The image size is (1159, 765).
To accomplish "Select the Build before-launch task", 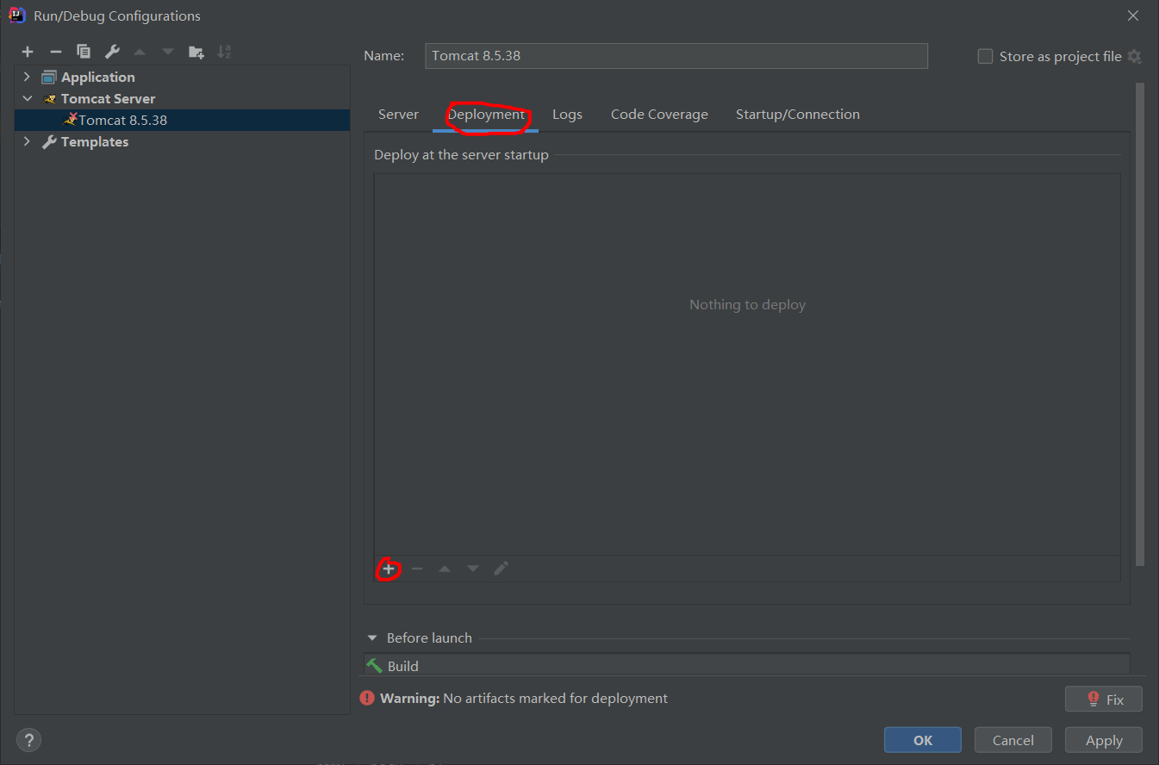I will pyautogui.click(x=746, y=666).
